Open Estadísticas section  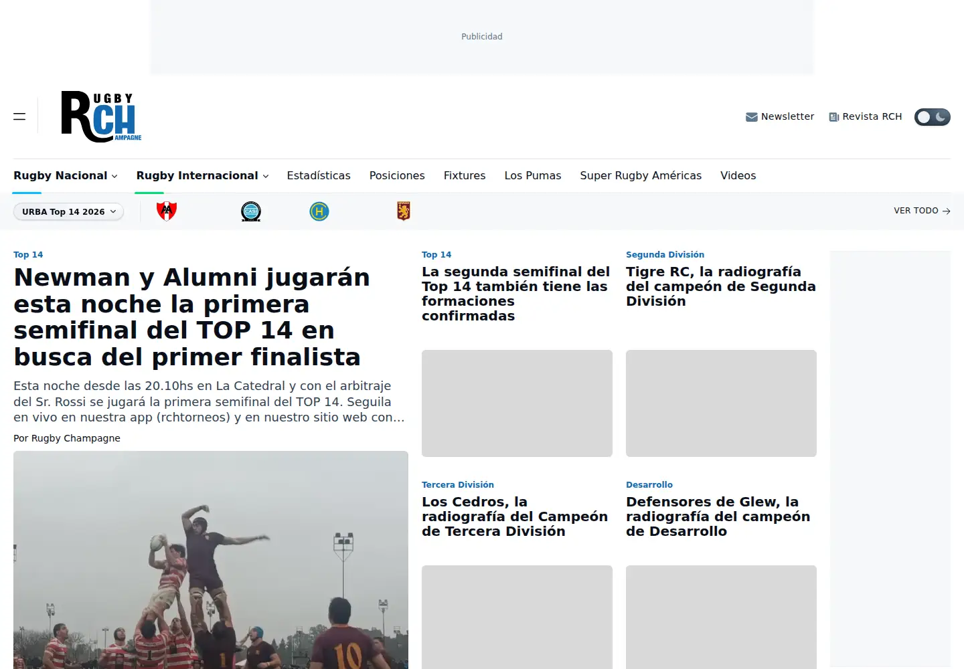319,175
